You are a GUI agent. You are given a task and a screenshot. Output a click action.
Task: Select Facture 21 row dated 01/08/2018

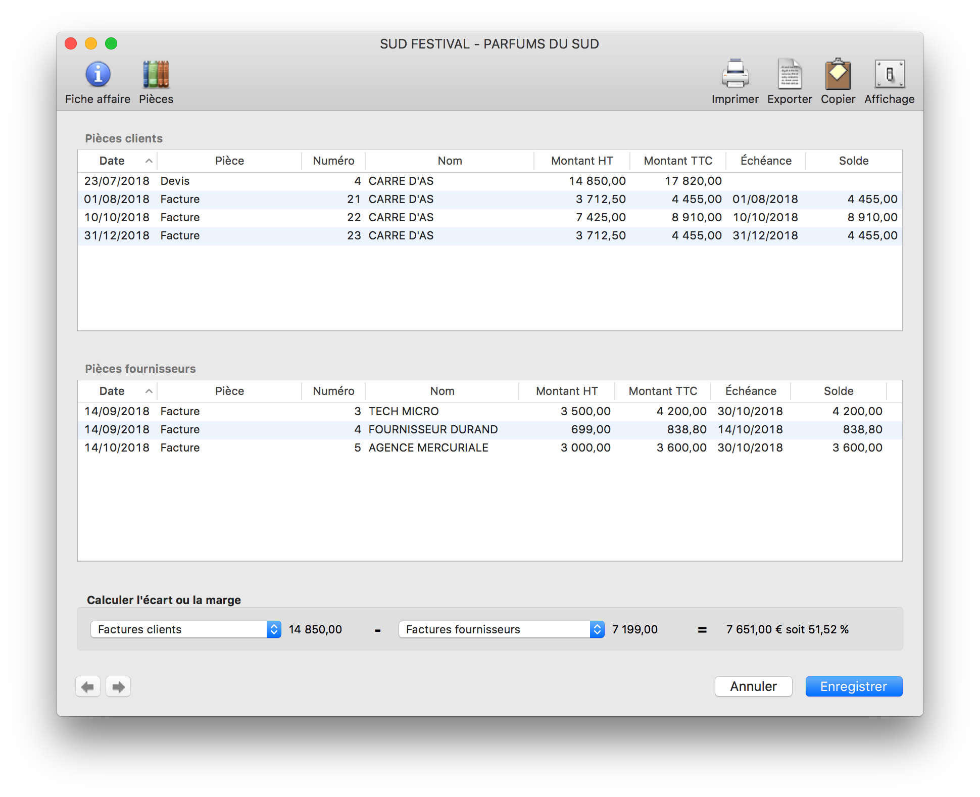(490, 200)
